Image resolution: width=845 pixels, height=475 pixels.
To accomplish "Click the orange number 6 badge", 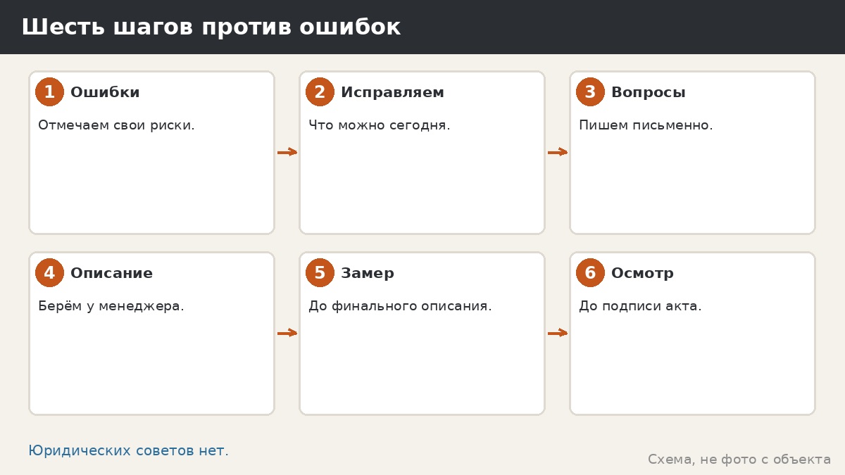I will (590, 273).
